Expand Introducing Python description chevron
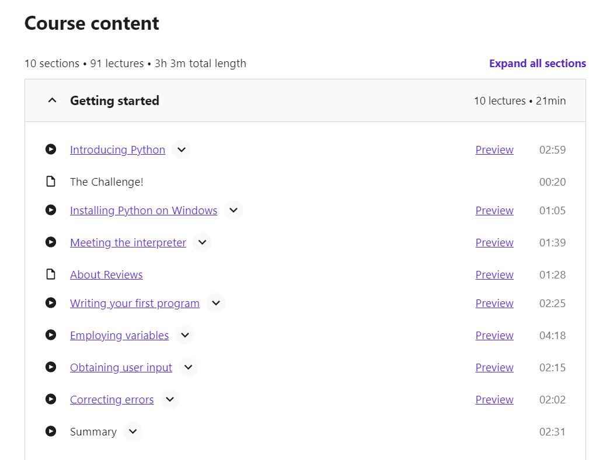 click(182, 149)
